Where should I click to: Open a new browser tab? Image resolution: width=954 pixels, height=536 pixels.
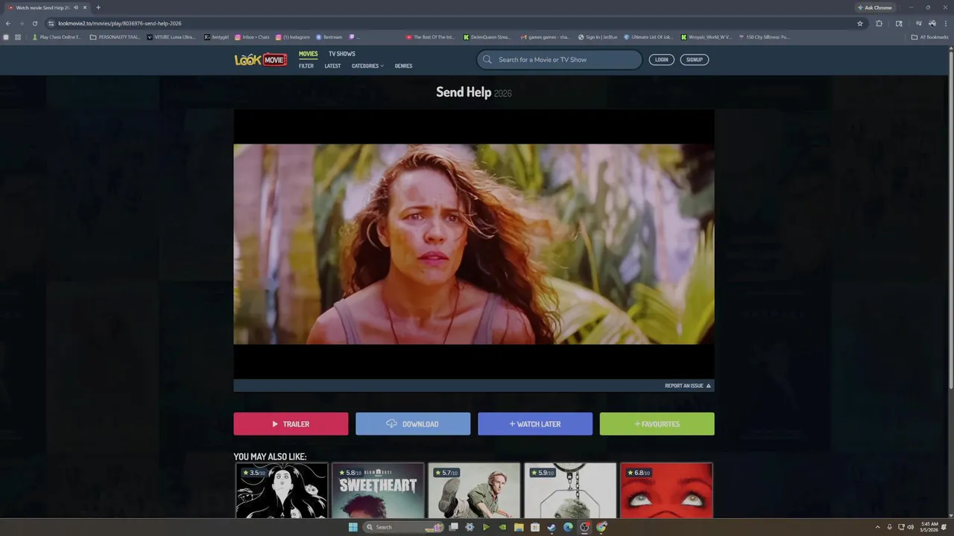[x=98, y=7]
